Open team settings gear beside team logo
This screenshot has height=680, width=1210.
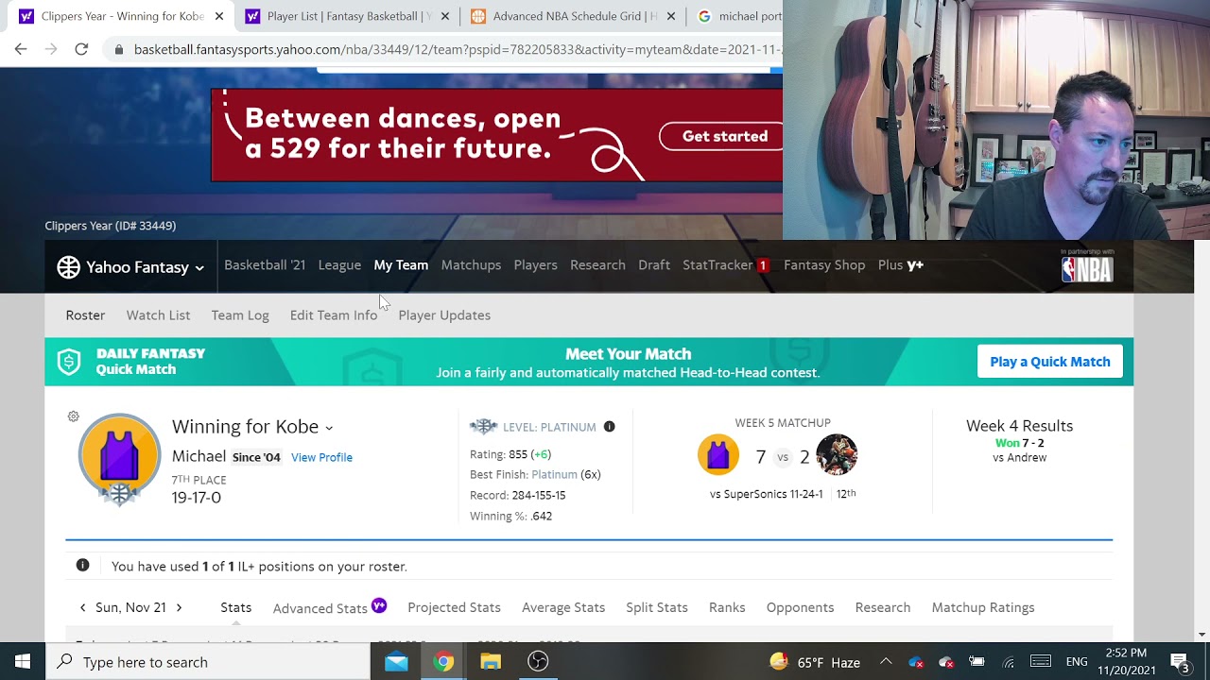click(x=74, y=416)
